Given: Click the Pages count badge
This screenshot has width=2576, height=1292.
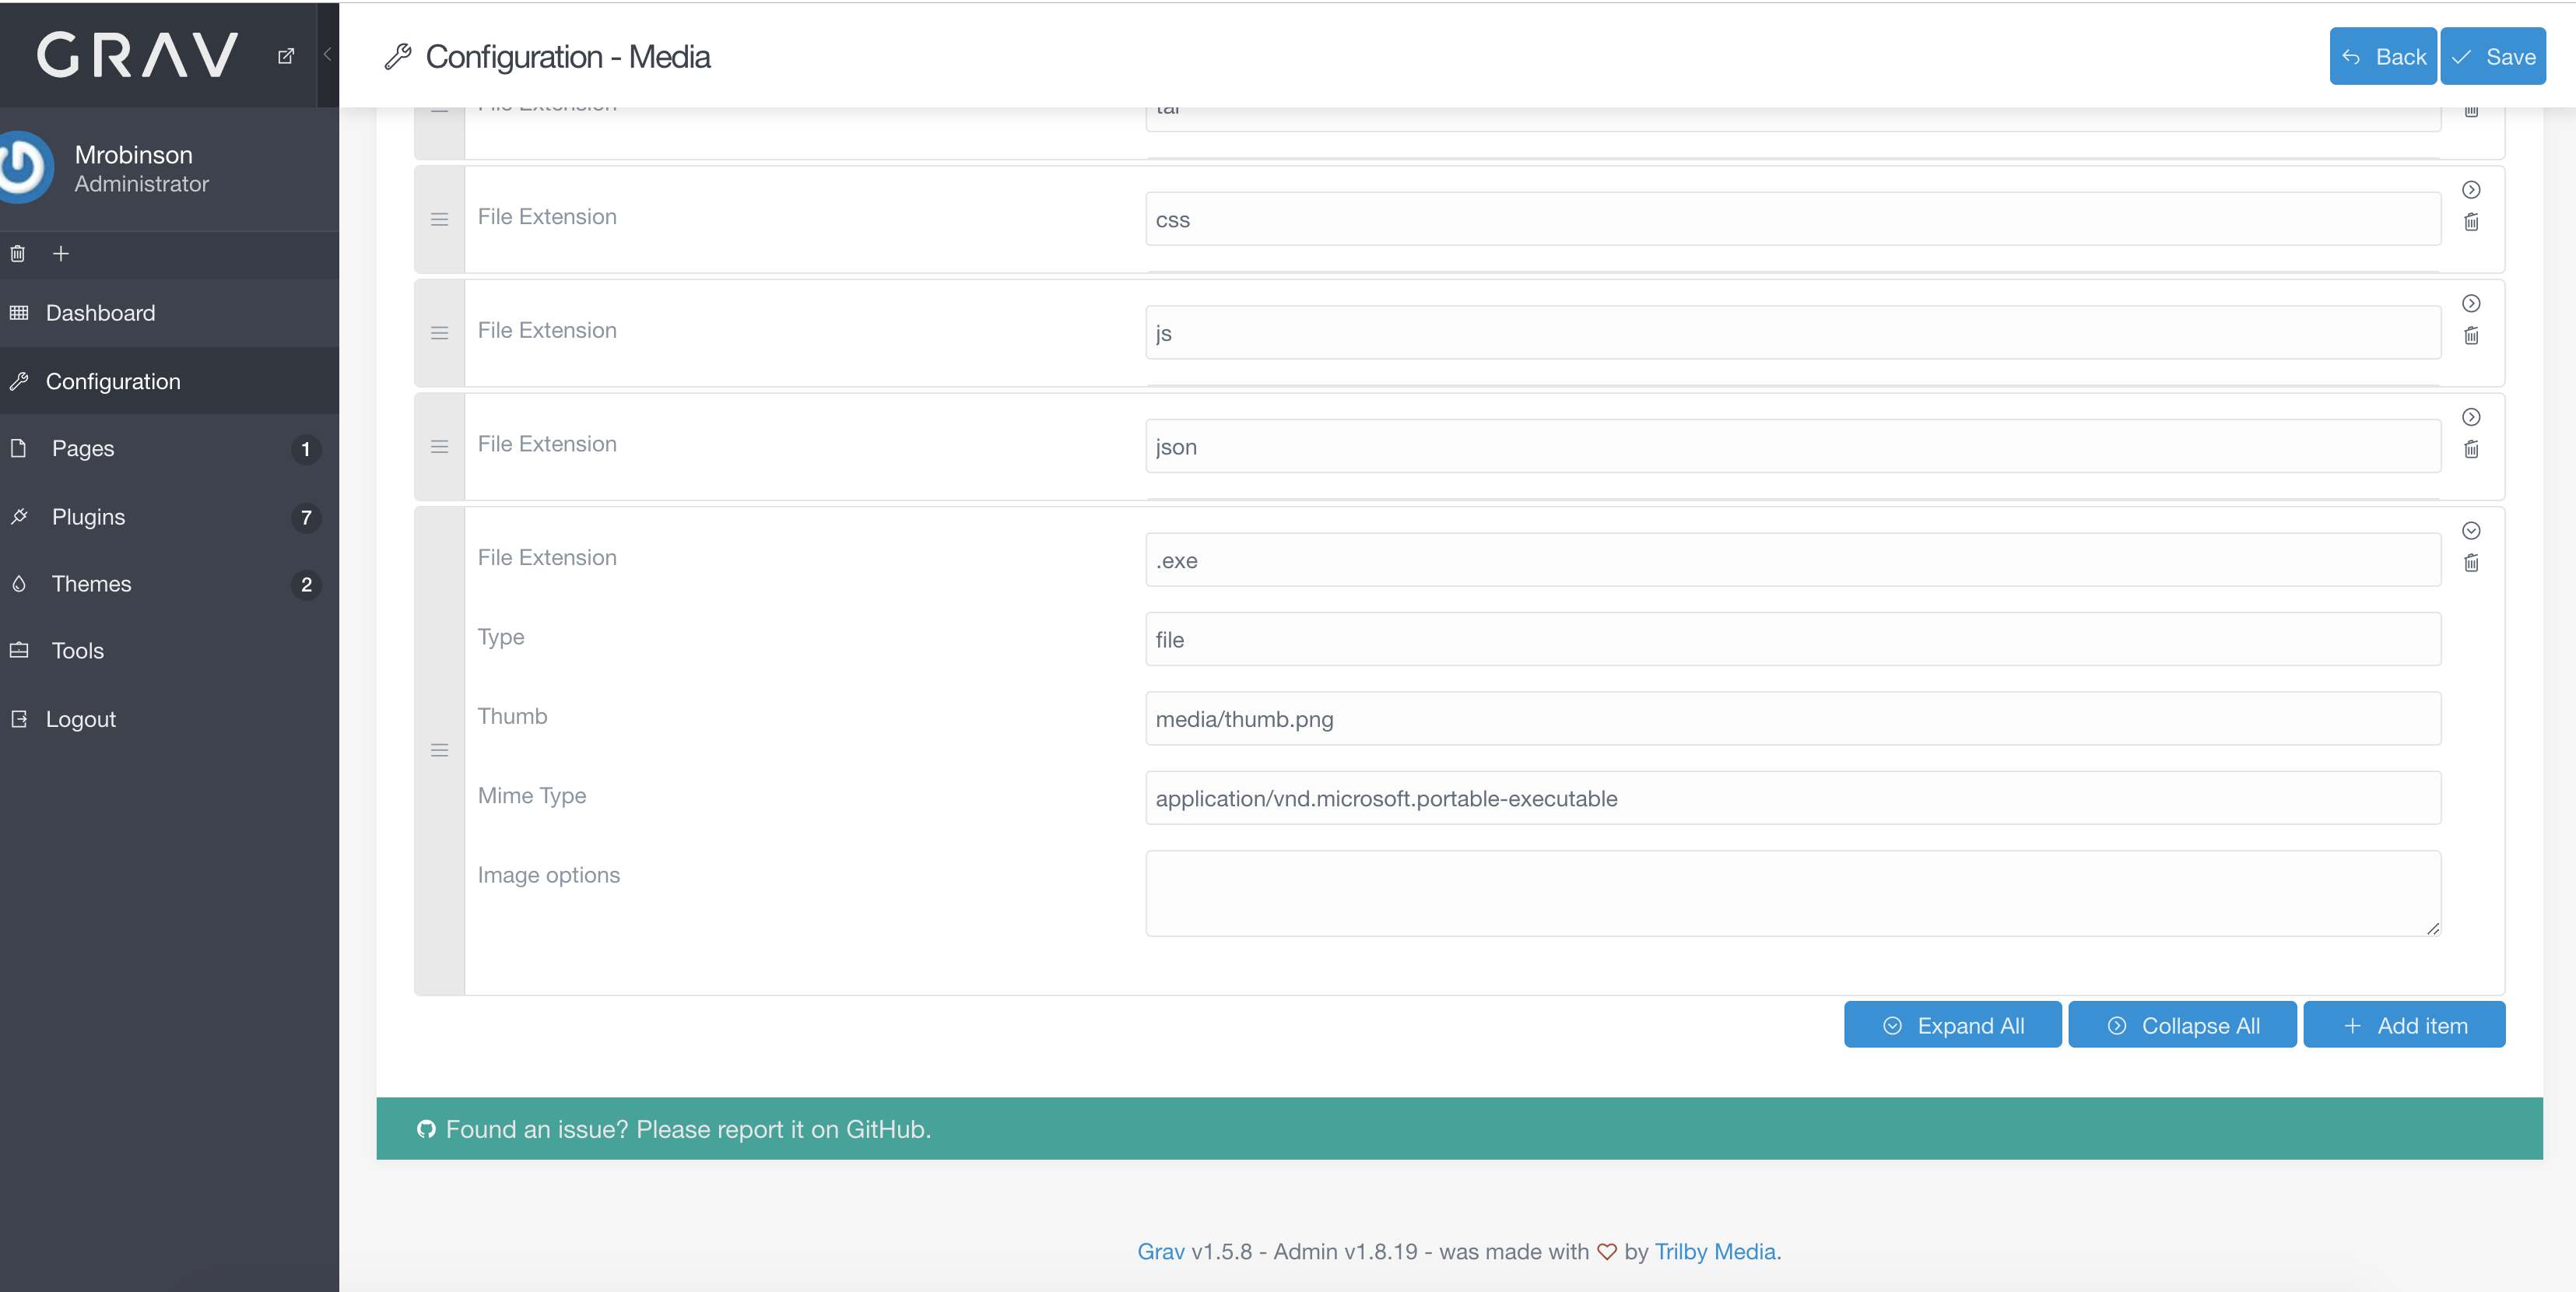Looking at the screenshot, I should pos(306,450).
